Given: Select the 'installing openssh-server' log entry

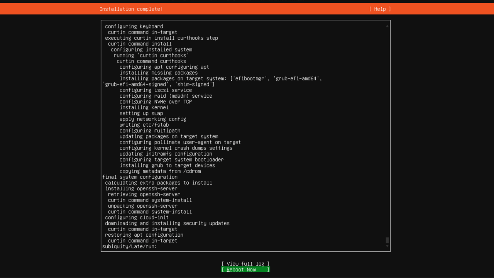Looking at the screenshot, I should (141, 189).
